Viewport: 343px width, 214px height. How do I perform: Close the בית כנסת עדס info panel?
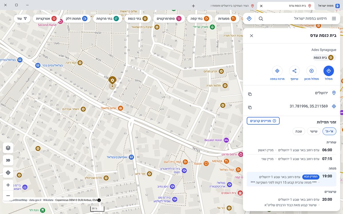252,36
